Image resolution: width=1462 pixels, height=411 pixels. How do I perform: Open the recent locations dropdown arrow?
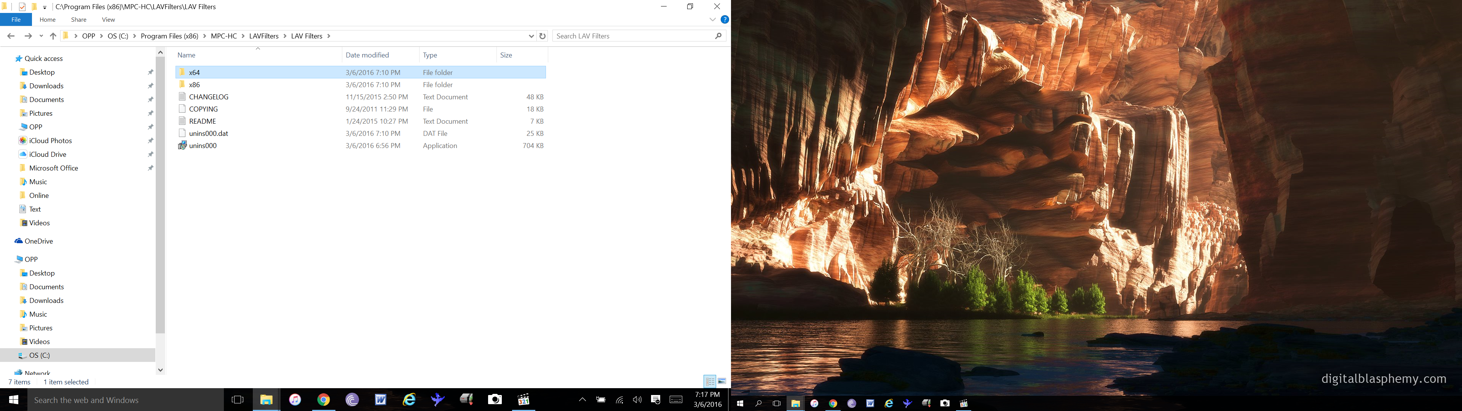coord(41,36)
